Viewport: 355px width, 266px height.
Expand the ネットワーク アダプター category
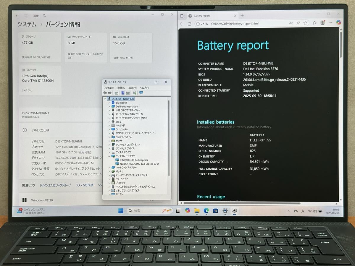(x=109, y=167)
